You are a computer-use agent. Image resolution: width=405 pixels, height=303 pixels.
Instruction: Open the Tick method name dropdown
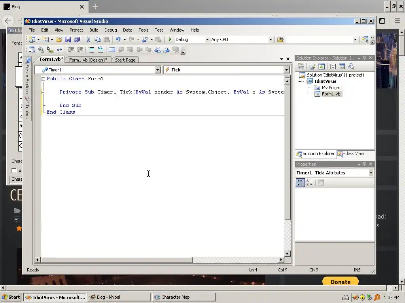286,70
